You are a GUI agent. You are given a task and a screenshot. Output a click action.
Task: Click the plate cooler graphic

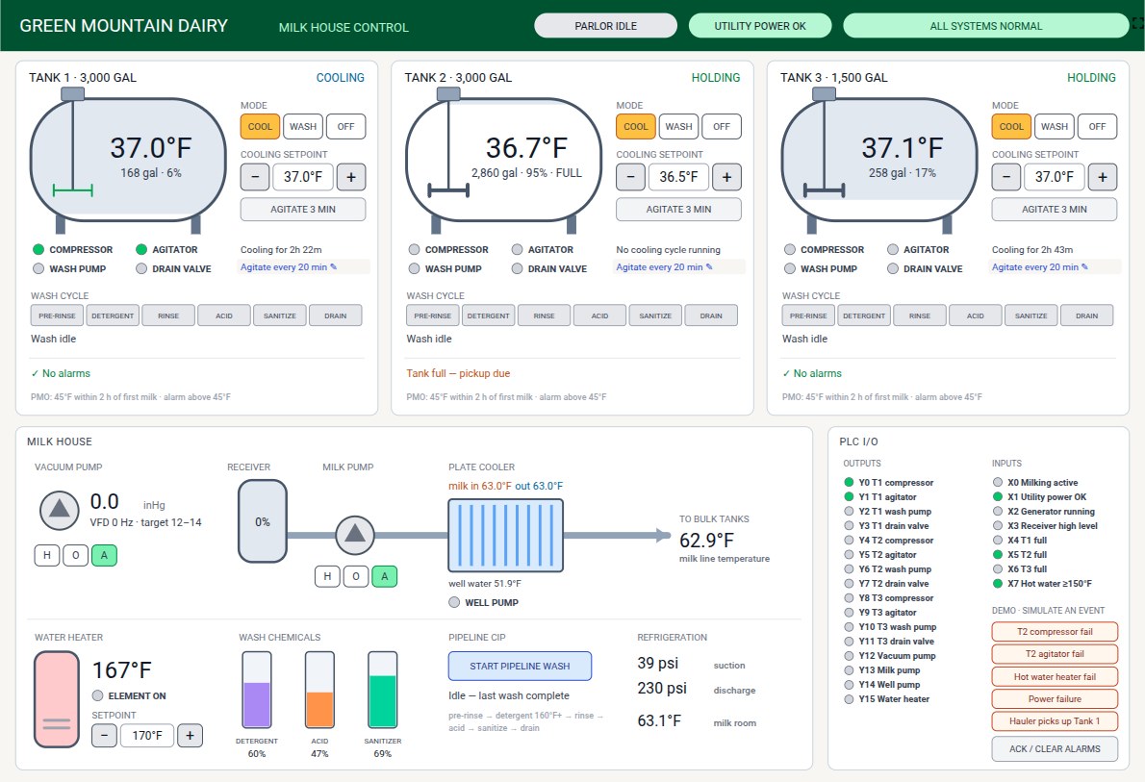(x=505, y=535)
